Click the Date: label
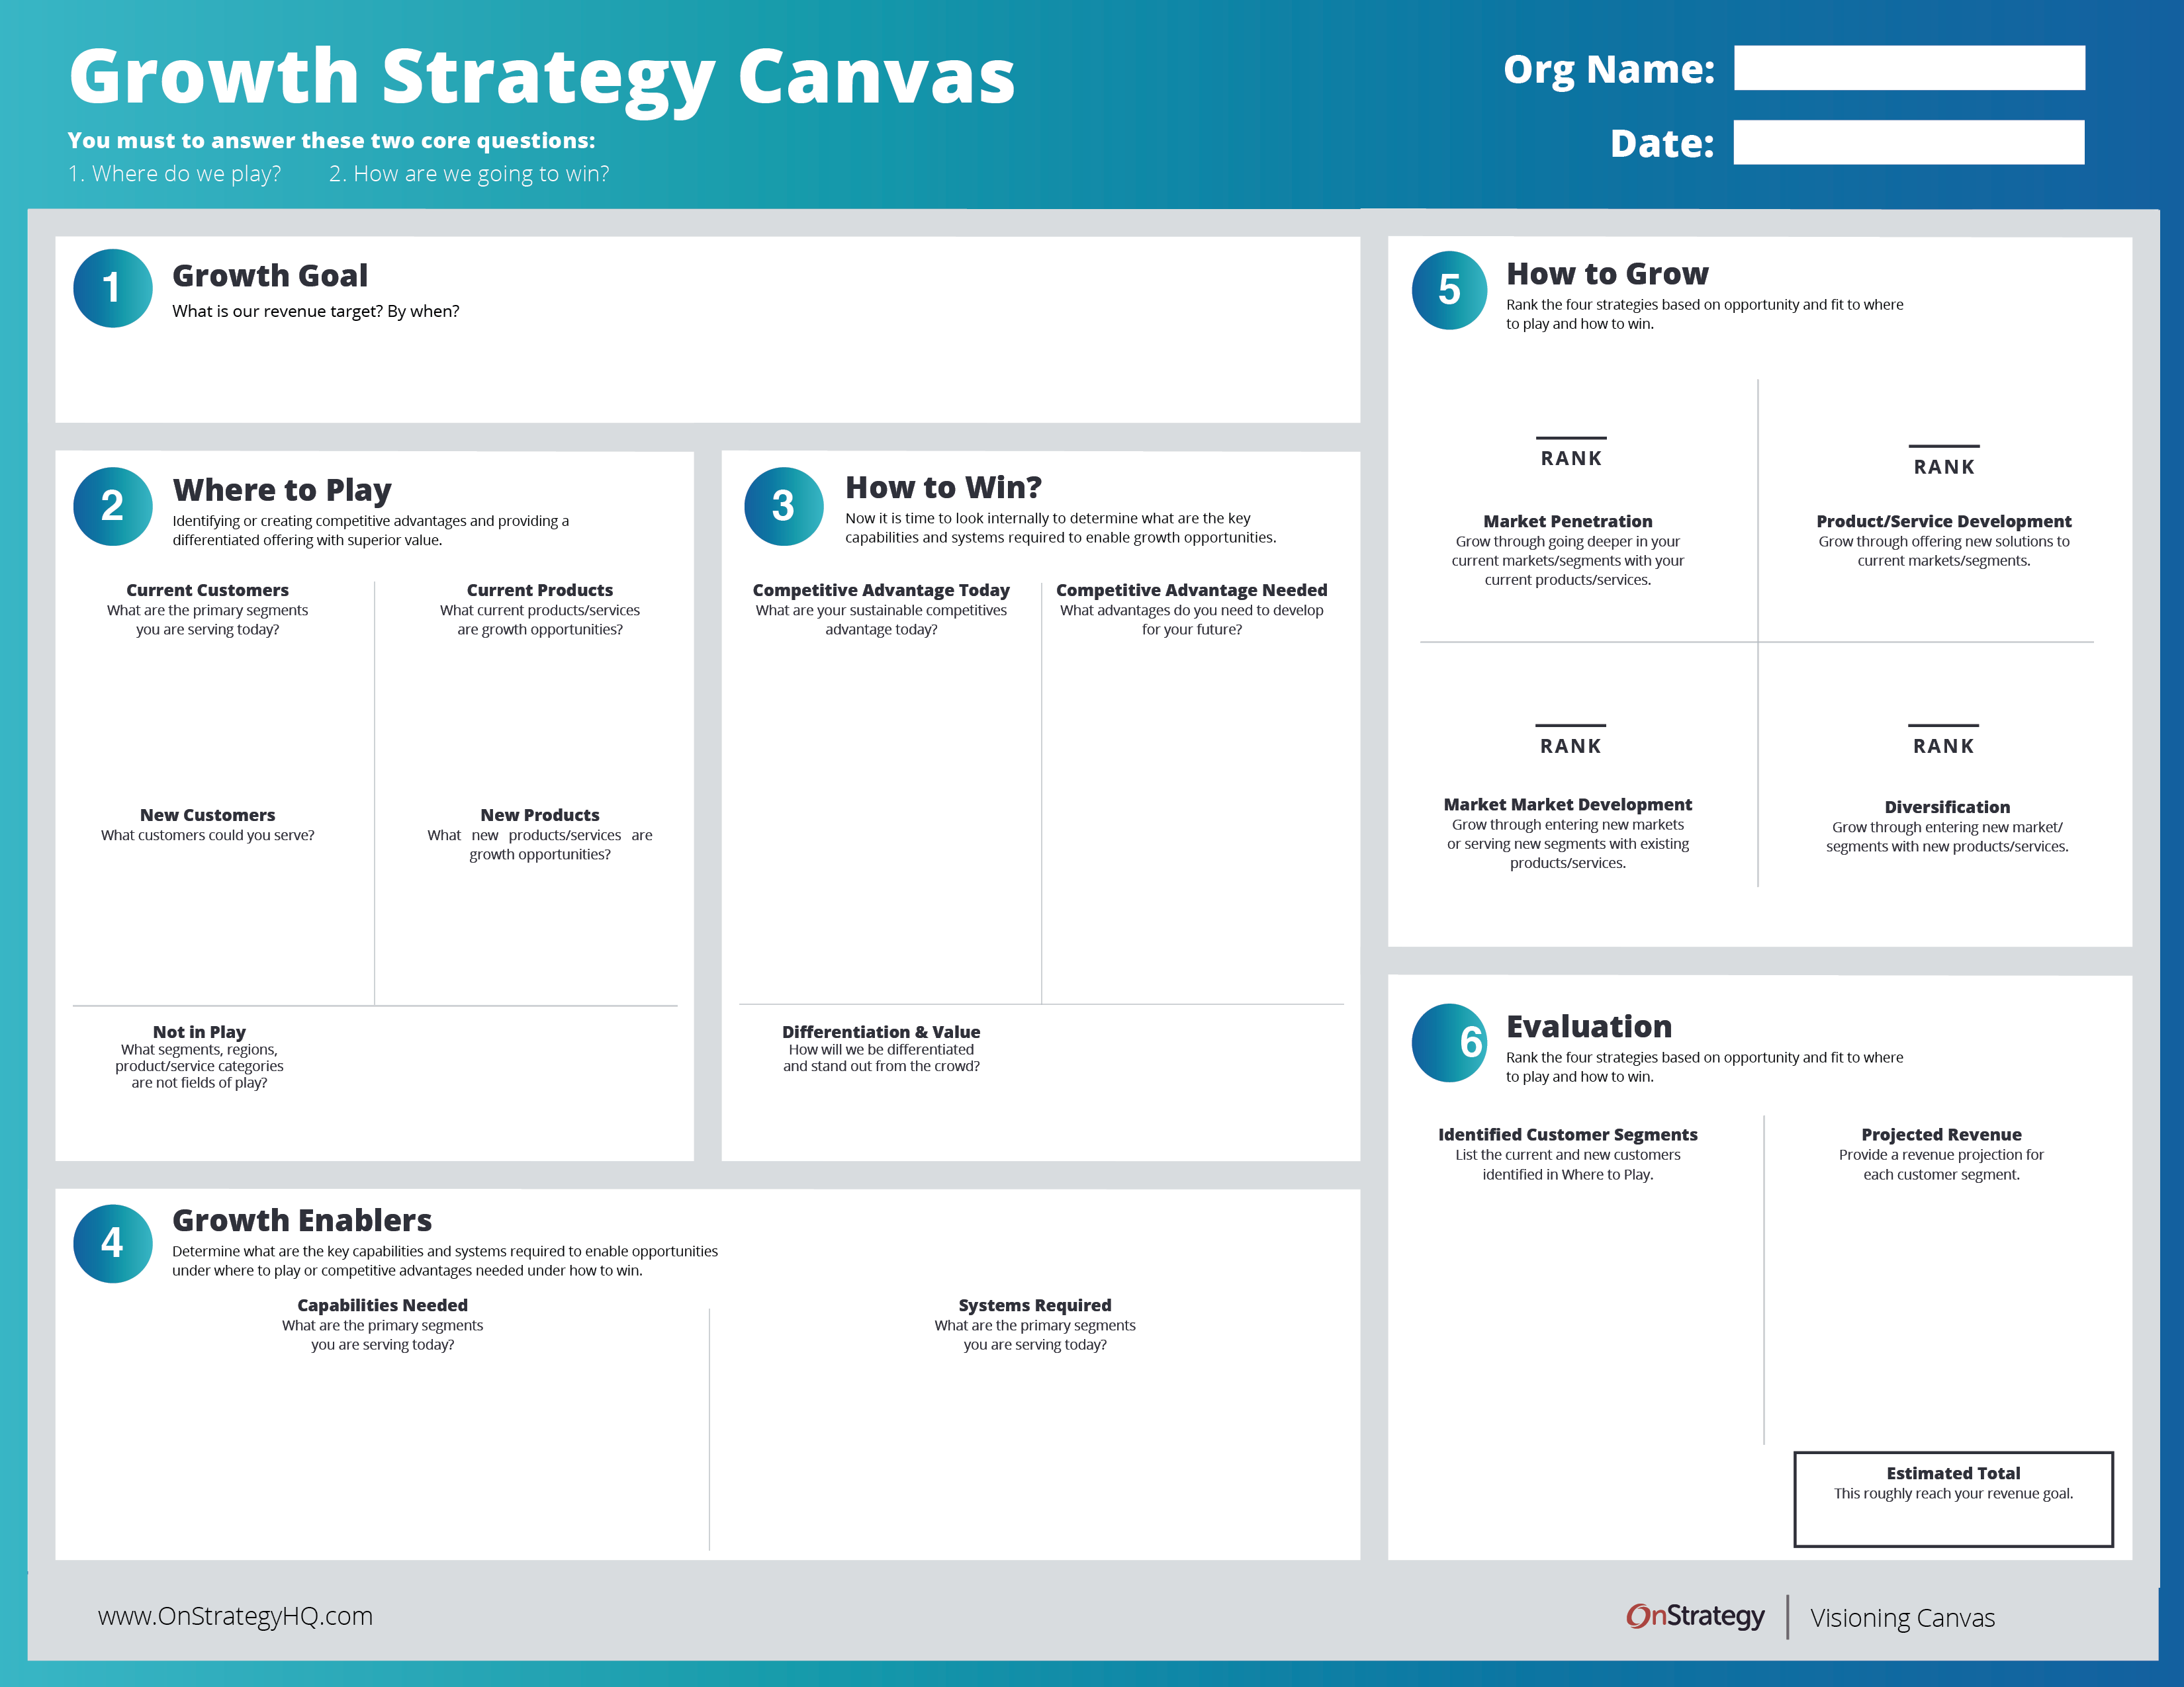 click(x=1662, y=143)
